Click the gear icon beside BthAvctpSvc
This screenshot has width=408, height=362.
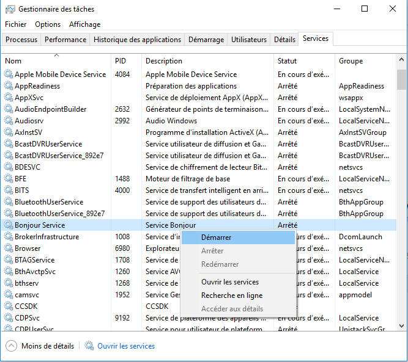[x=9, y=272]
